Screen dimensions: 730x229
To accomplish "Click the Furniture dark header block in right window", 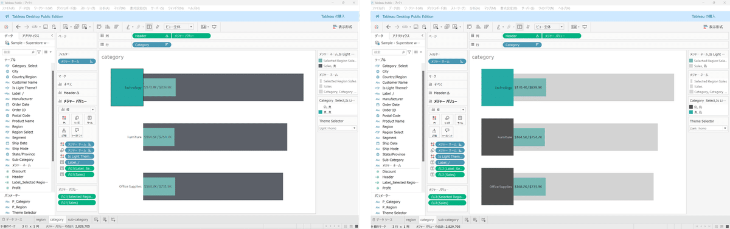I will pyautogui.click(x=497, y=137).
